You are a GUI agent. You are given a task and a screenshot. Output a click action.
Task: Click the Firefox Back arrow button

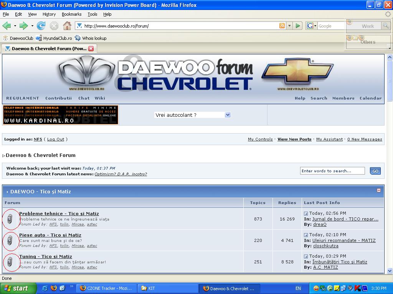point(7,26)
